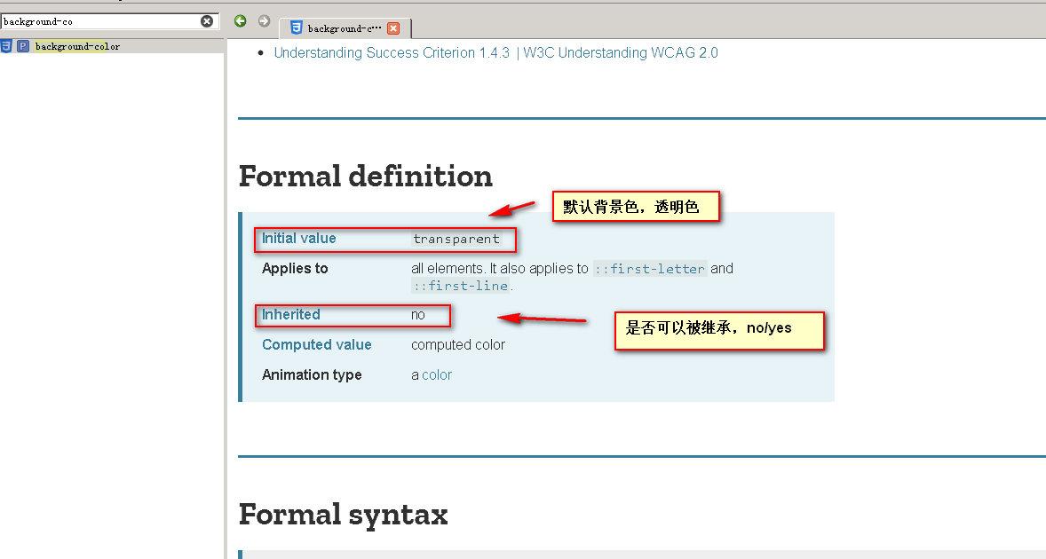The height and width of the screenshot is (559, 1046).
Task: Select the background-color search result
Action: click(x=77, y=46)
